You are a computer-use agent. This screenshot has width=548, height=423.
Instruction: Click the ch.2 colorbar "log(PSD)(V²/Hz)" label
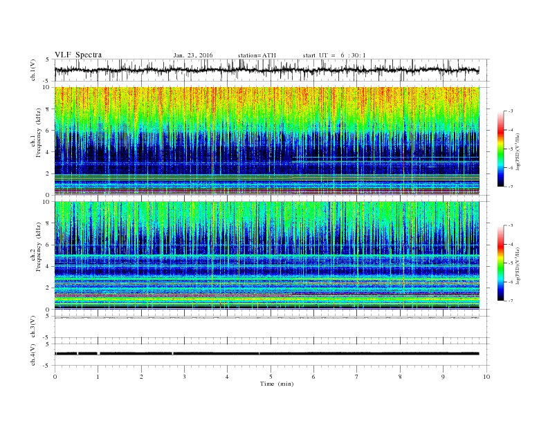pos(518,265)
